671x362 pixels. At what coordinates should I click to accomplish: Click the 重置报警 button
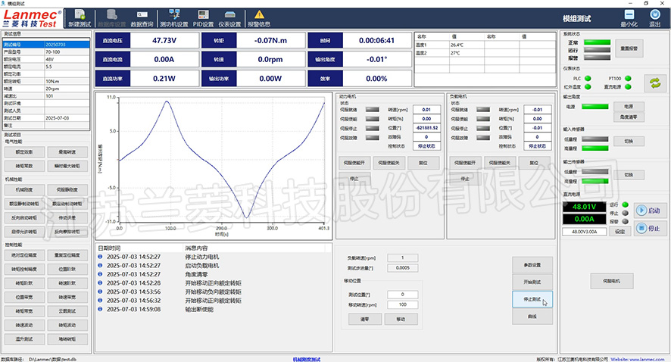point(629,48)
